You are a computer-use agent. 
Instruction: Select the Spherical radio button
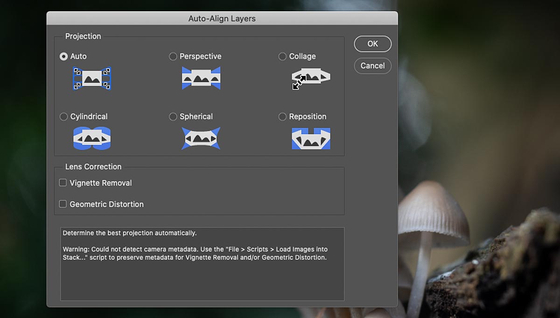tap(173, 117)
